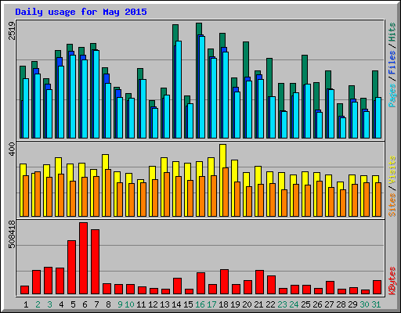Screen dimensions: 401x313
Task: Click day 29 axis label
Action: (x=352, y=304)
